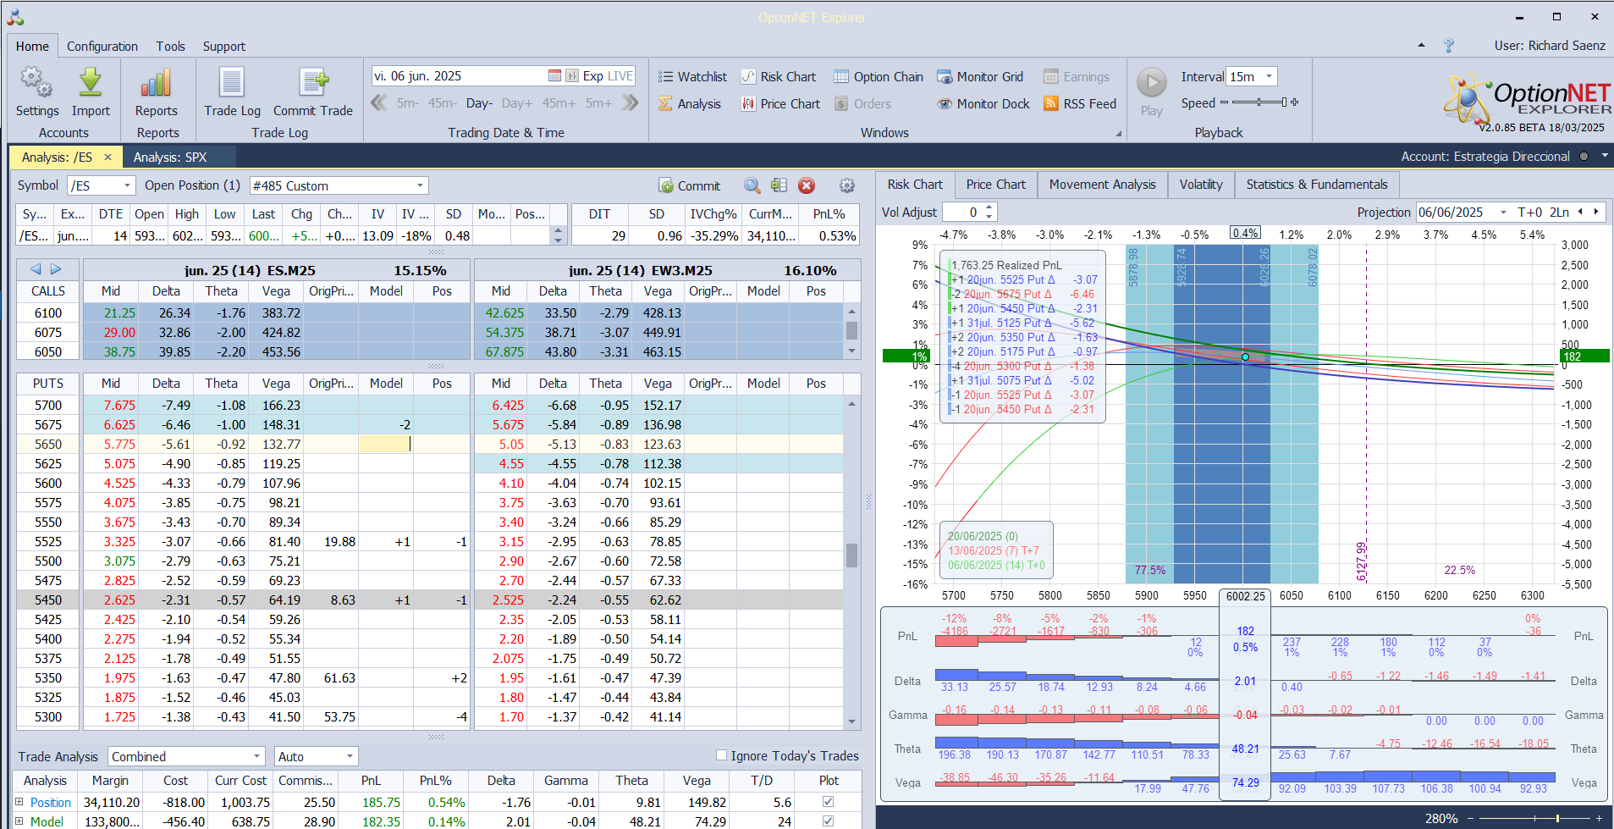1614x829 pixels.
Task: Open the Projection date dropdown
Action: pos(1504,212)
